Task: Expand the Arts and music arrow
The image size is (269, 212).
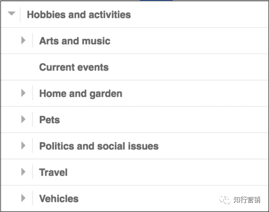Action: click(24, 41)
